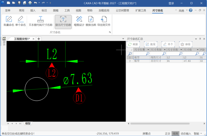Toggle 显示尺寸名称 display option
Viewport: 207px width, 136px height.
(63, 22)
